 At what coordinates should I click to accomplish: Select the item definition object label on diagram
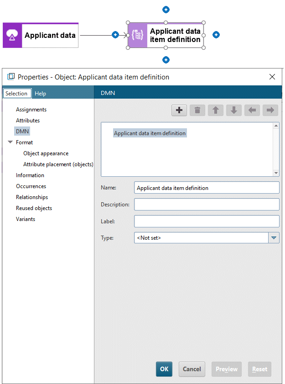pos(175,35)
